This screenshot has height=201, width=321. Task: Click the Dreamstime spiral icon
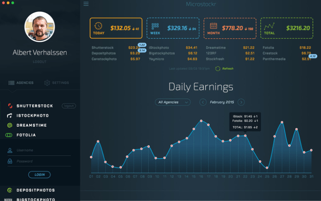click(x=10, y=125)
